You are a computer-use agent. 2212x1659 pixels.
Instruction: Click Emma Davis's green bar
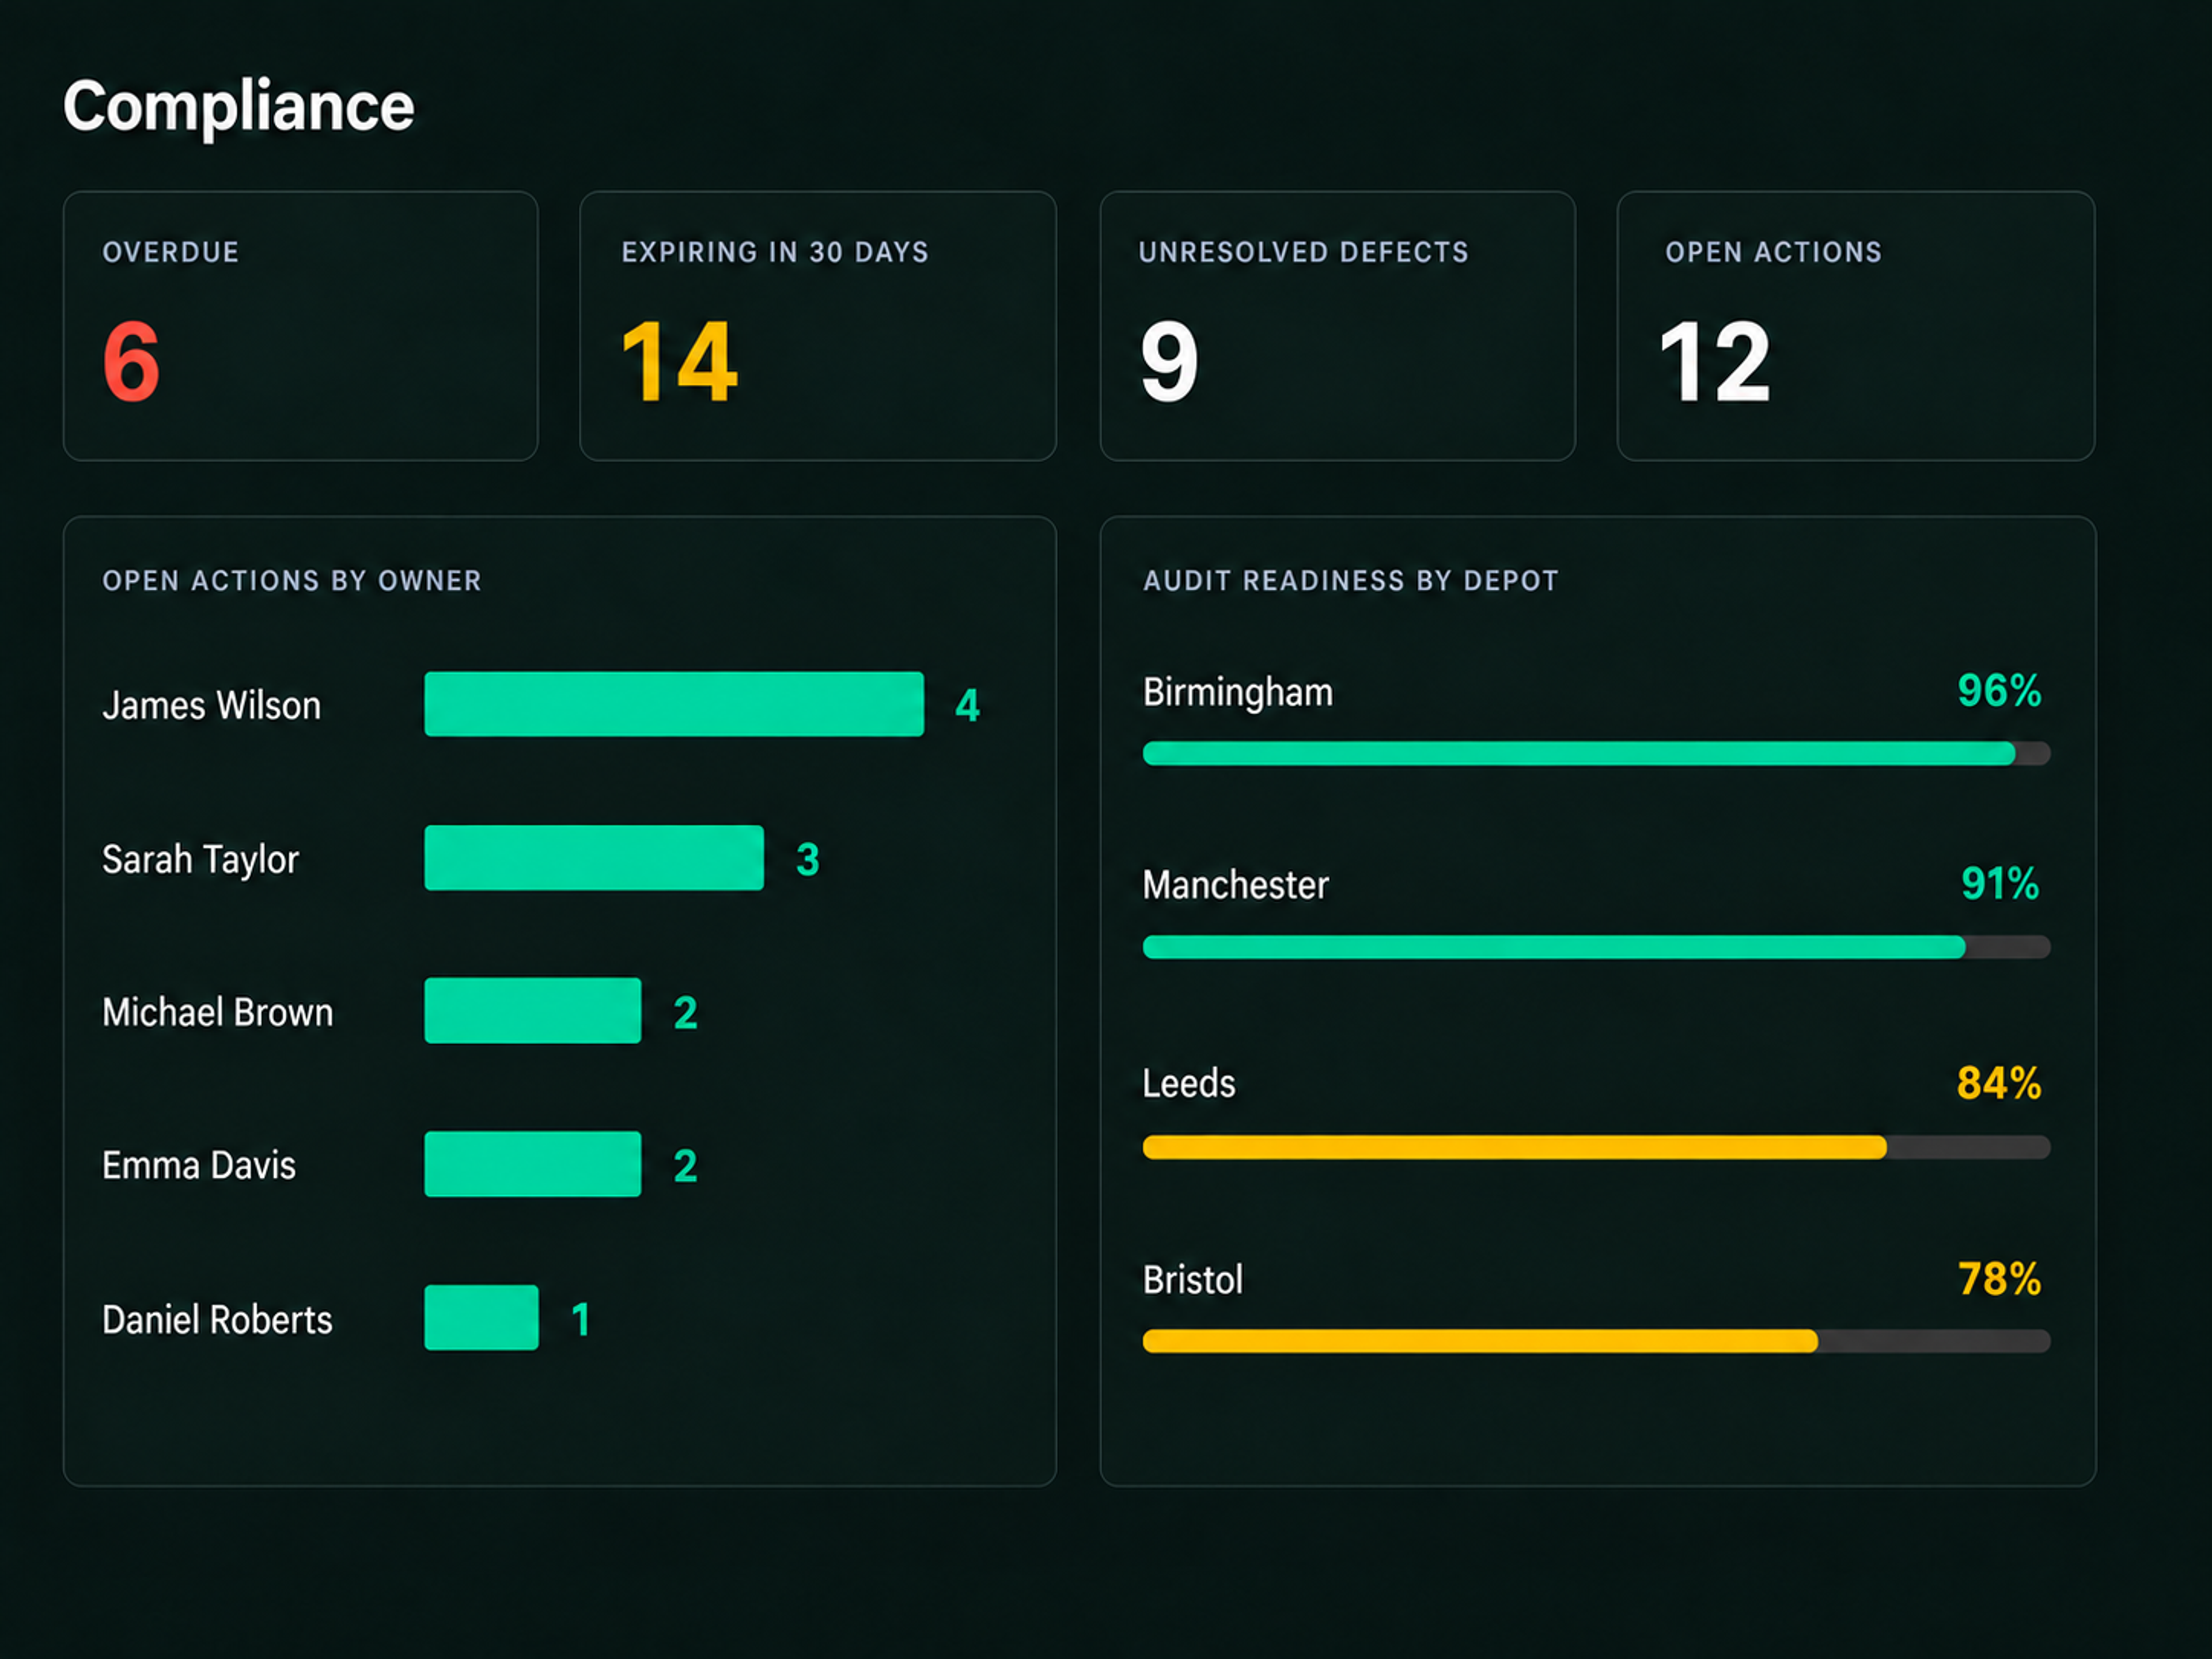pos(533,1164)
